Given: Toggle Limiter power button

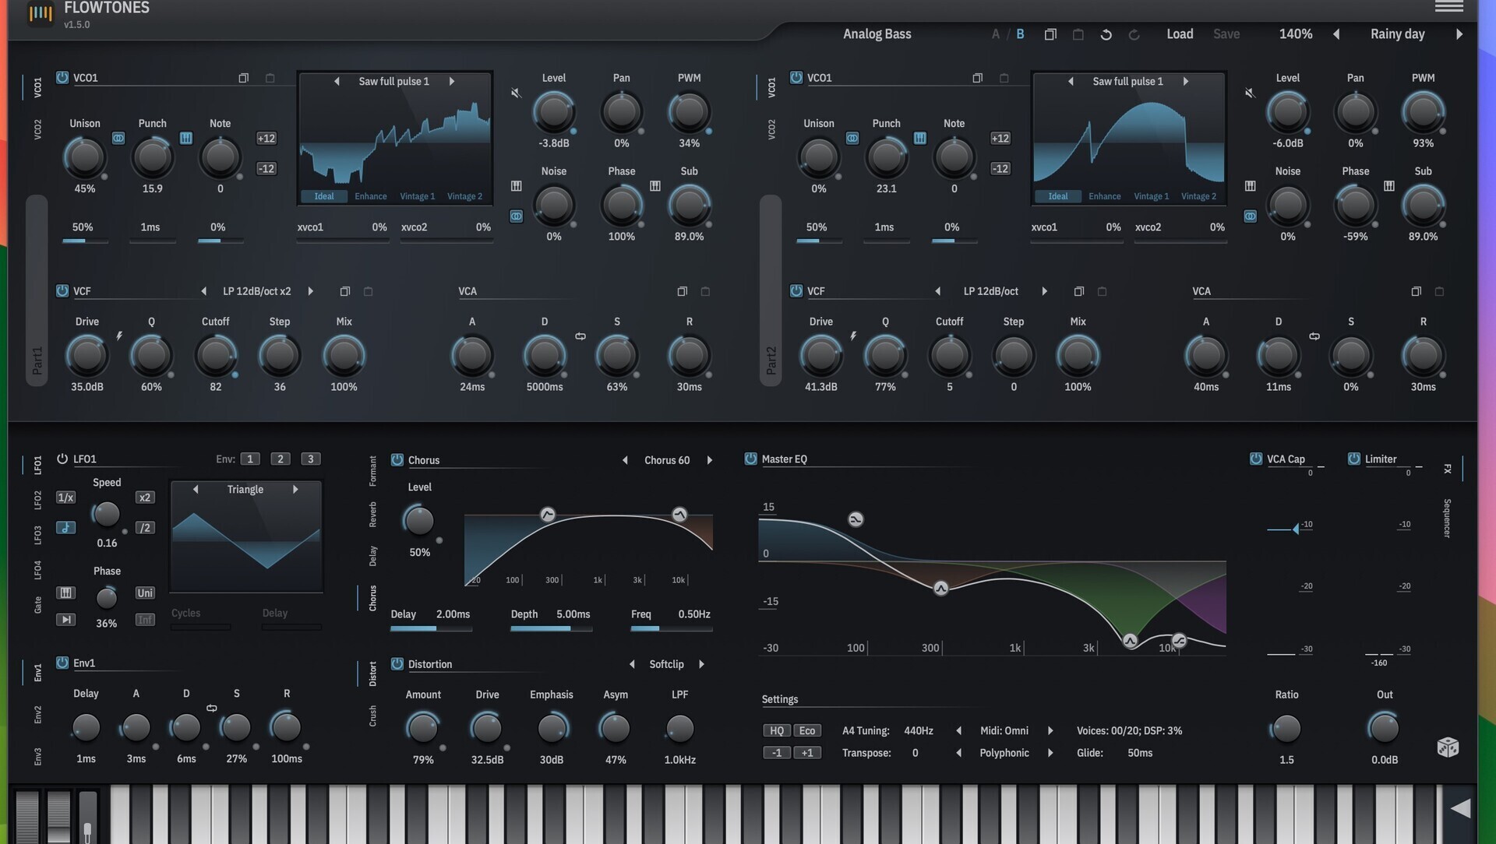Looking at the screenshot, I should [x=1354, y=459].
